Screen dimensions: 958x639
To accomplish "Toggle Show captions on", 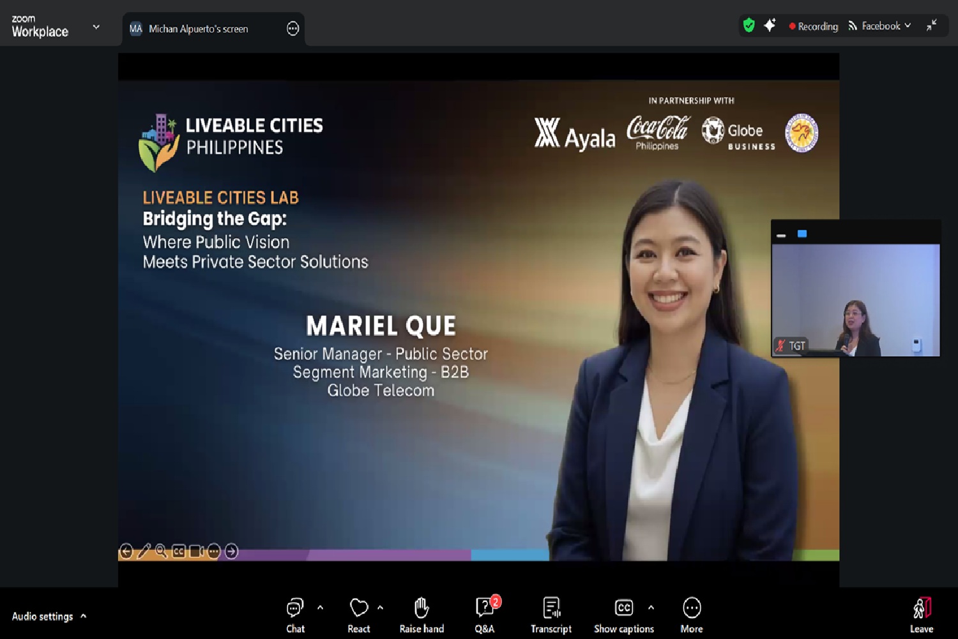I will point(623,614).
